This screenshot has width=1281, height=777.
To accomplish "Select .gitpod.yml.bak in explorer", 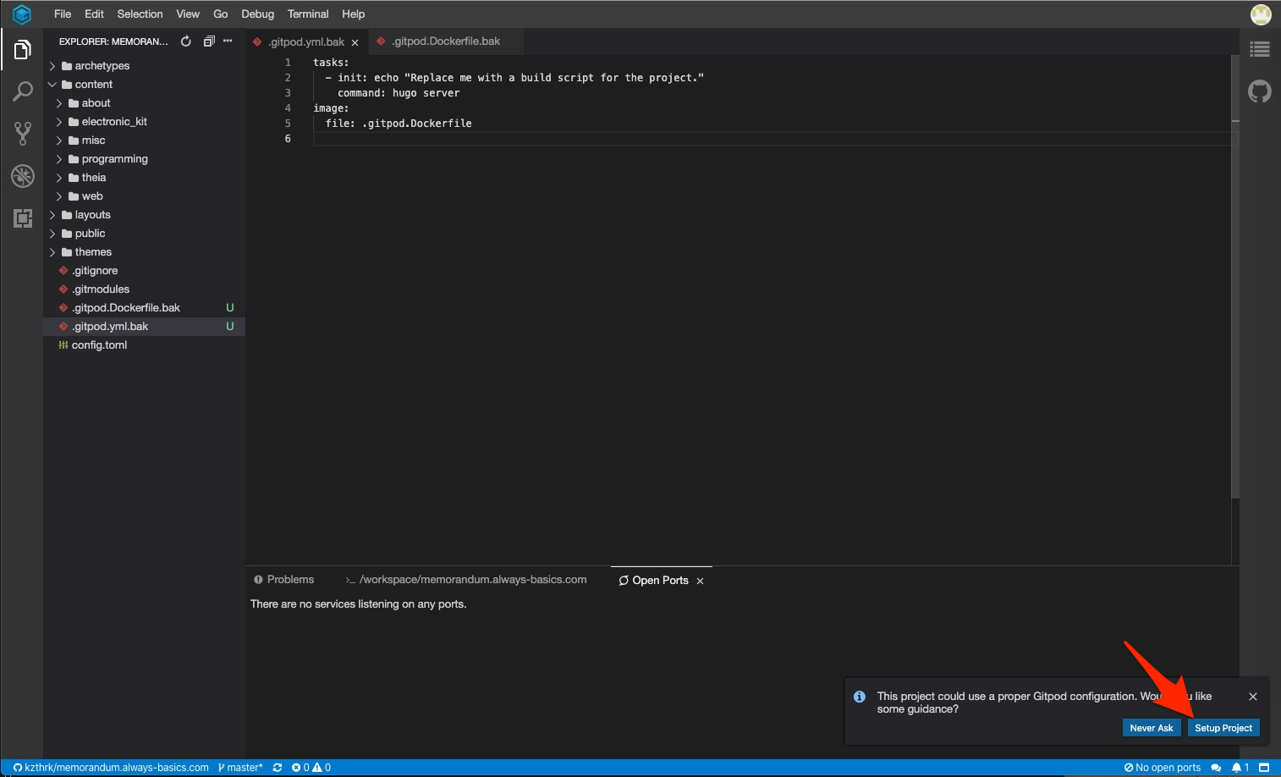I will click(144, 327).
